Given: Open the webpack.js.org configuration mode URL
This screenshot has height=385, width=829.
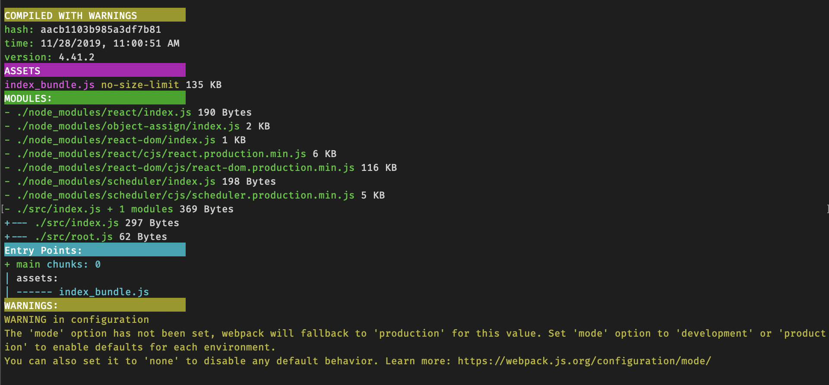Looking at the screenshot, I should (x=584, y=361).
